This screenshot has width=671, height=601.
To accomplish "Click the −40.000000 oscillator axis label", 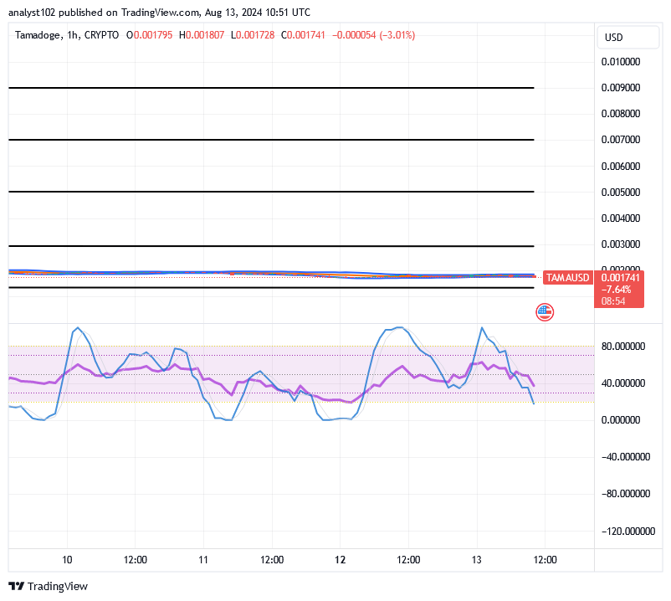I will coord(626,457).
